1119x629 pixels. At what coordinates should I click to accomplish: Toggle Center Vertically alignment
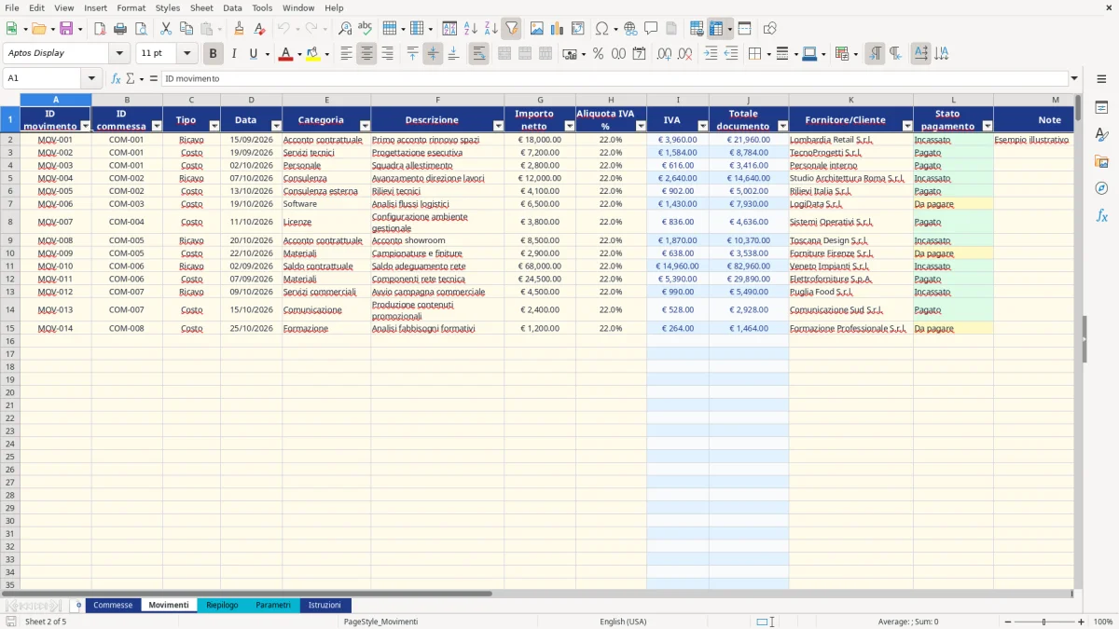pos(433,54)
